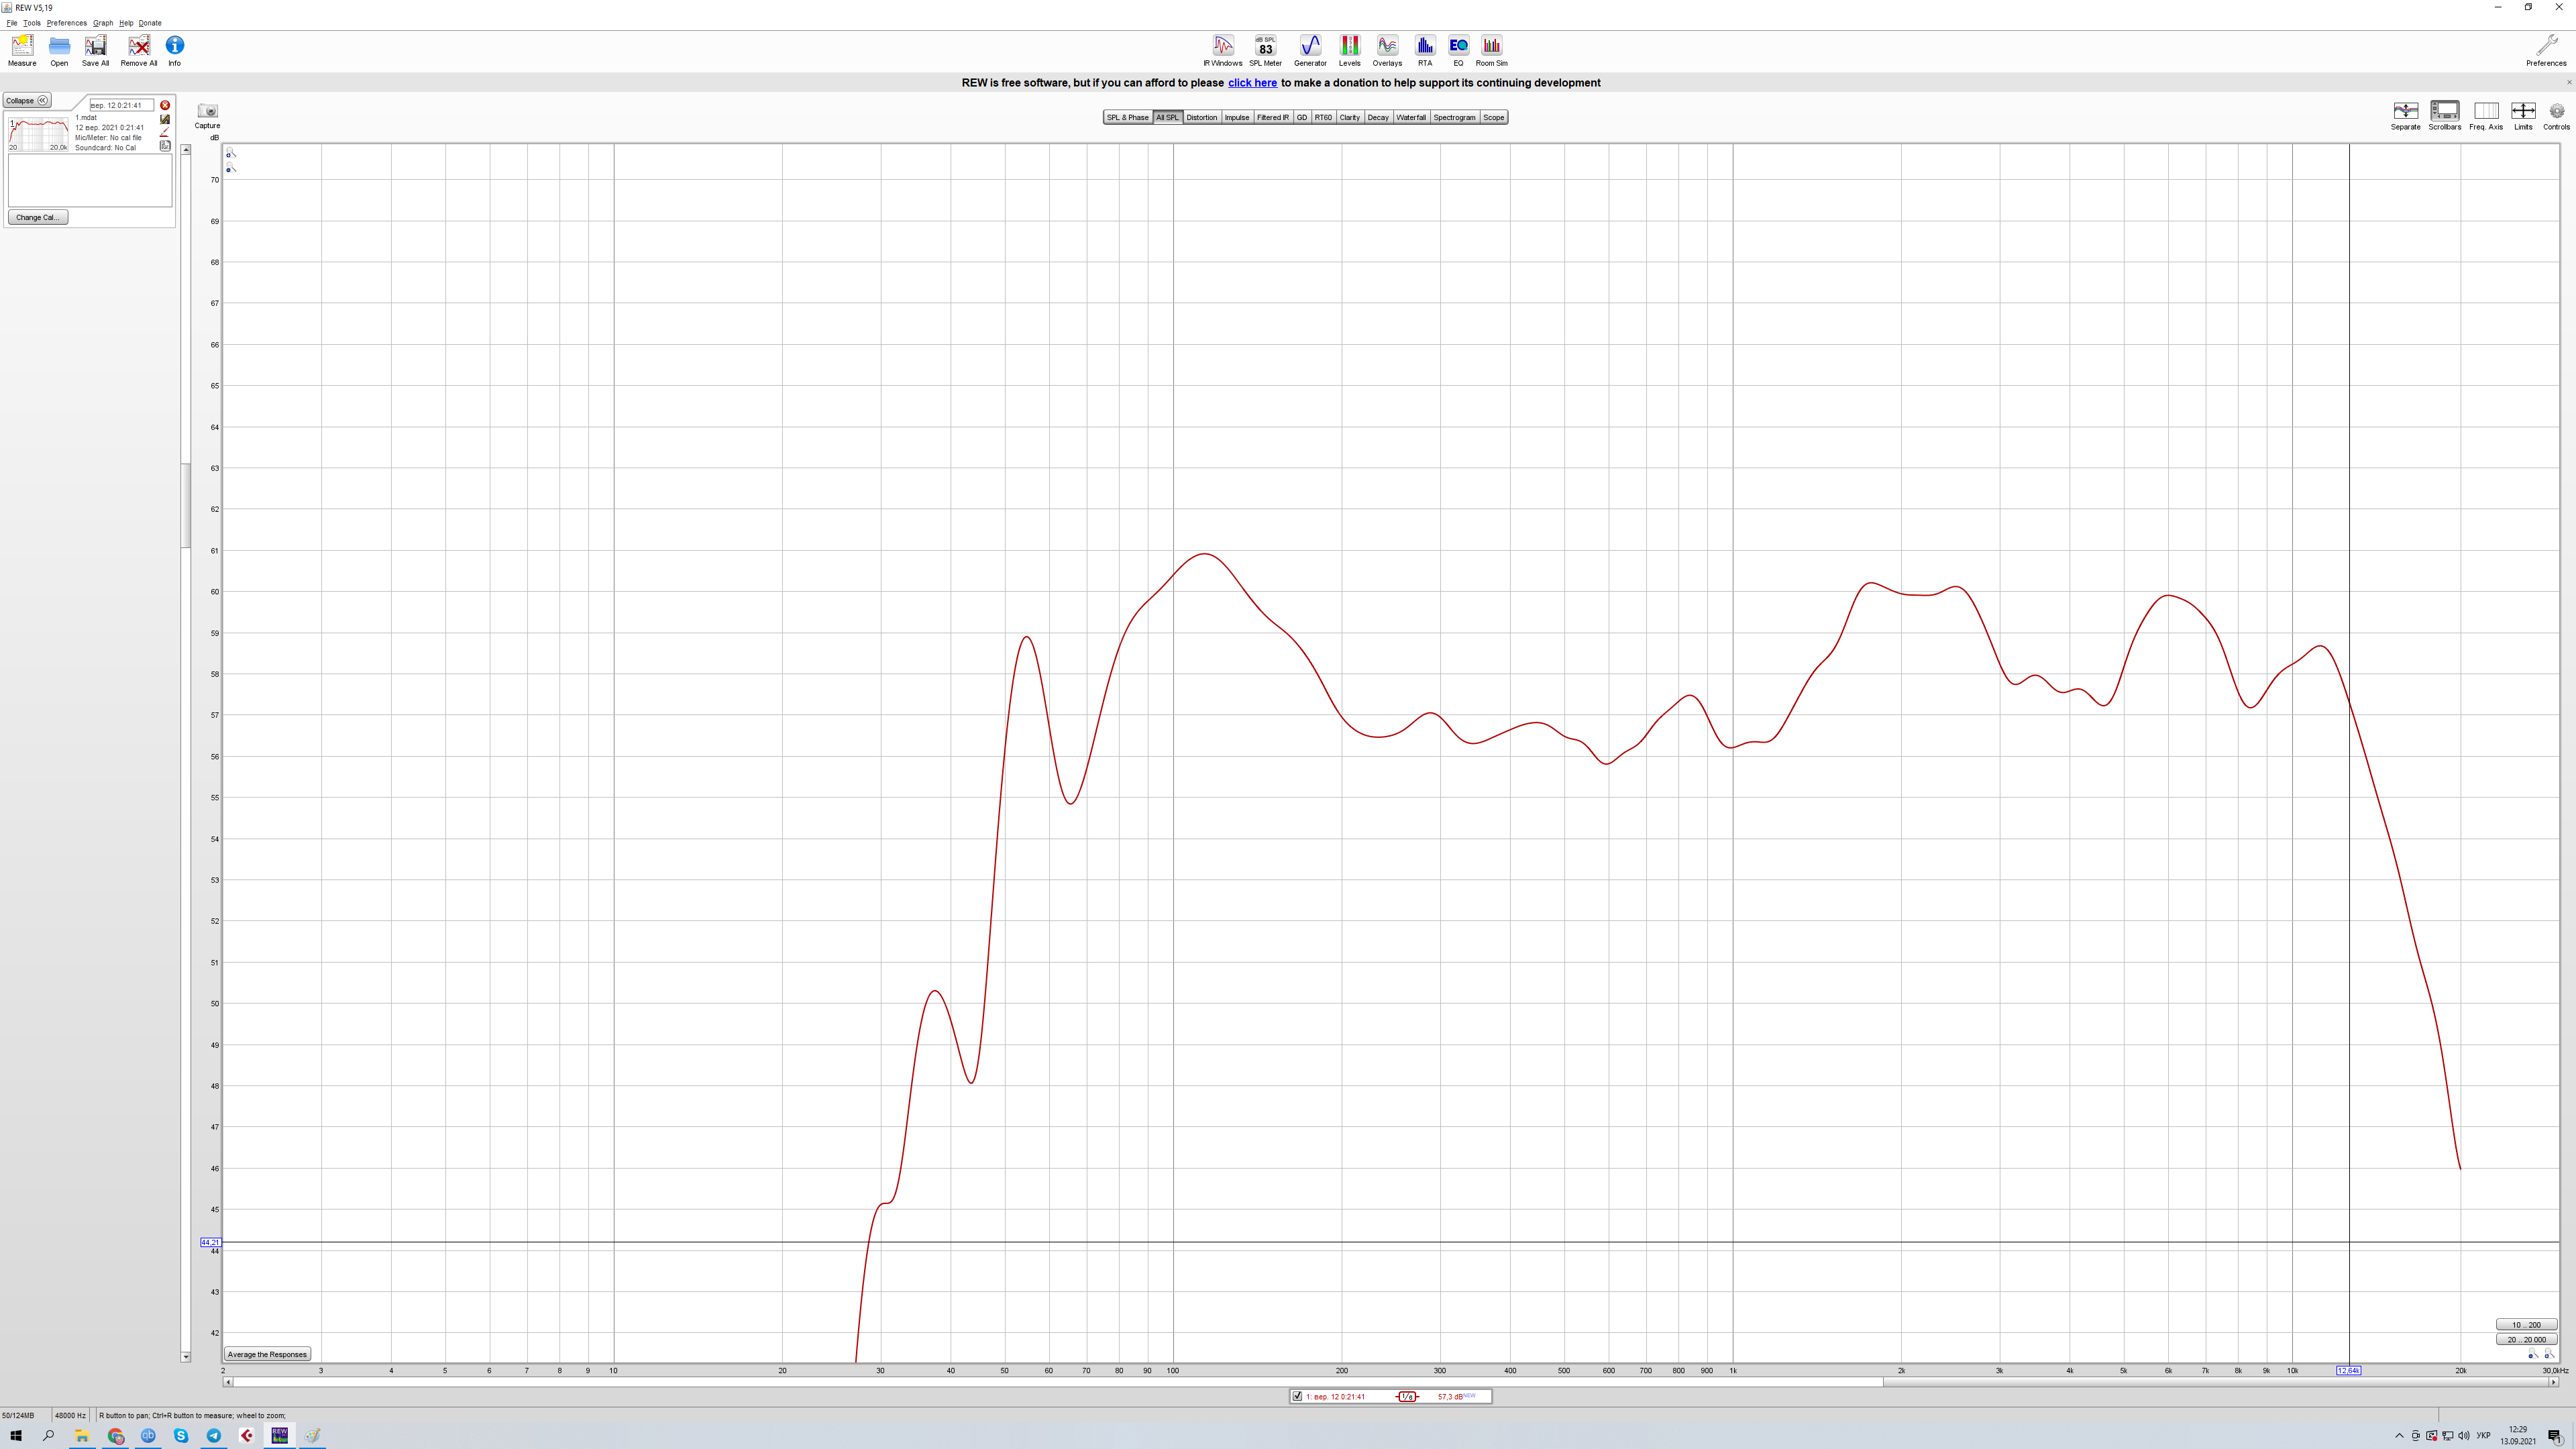Zoom in vertical axis magnifier plus
Screen dimensions: 2576x1449
pos(230,153)
